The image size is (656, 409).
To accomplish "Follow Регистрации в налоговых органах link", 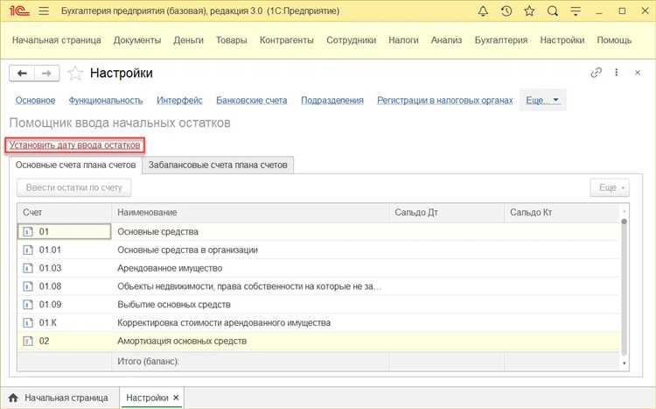I will [x=445, y=101].
